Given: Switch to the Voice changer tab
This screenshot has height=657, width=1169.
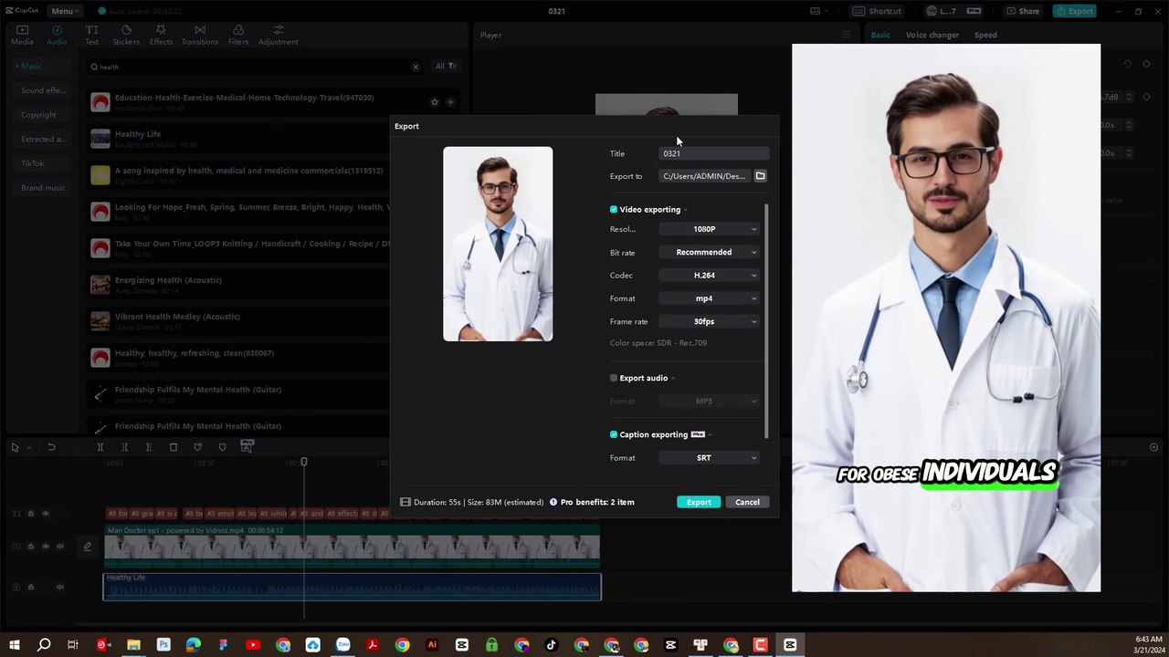Looking at the screenshot, I should (x=932, y=35).
